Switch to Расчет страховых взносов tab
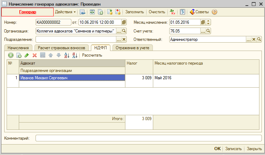The height and width of the screenshot is (155, 265). click(x=61, y=48)
